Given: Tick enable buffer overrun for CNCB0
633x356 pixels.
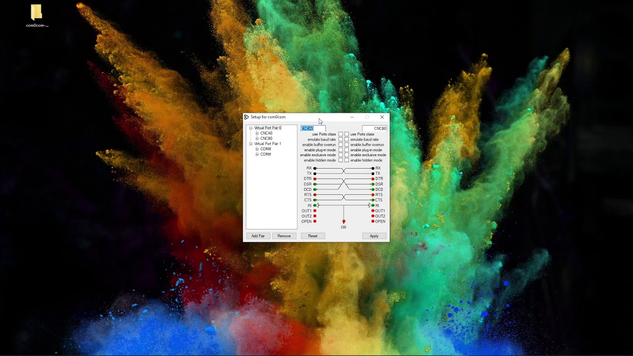Looking at the screenshot, I should (347, 145).
